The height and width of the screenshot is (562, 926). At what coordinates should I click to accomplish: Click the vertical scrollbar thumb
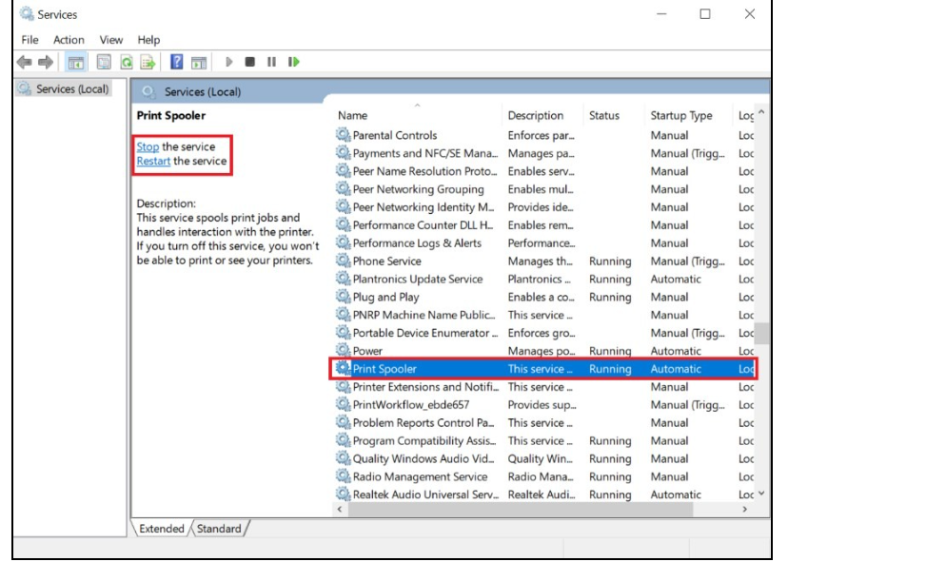click(x=761, y=334)
